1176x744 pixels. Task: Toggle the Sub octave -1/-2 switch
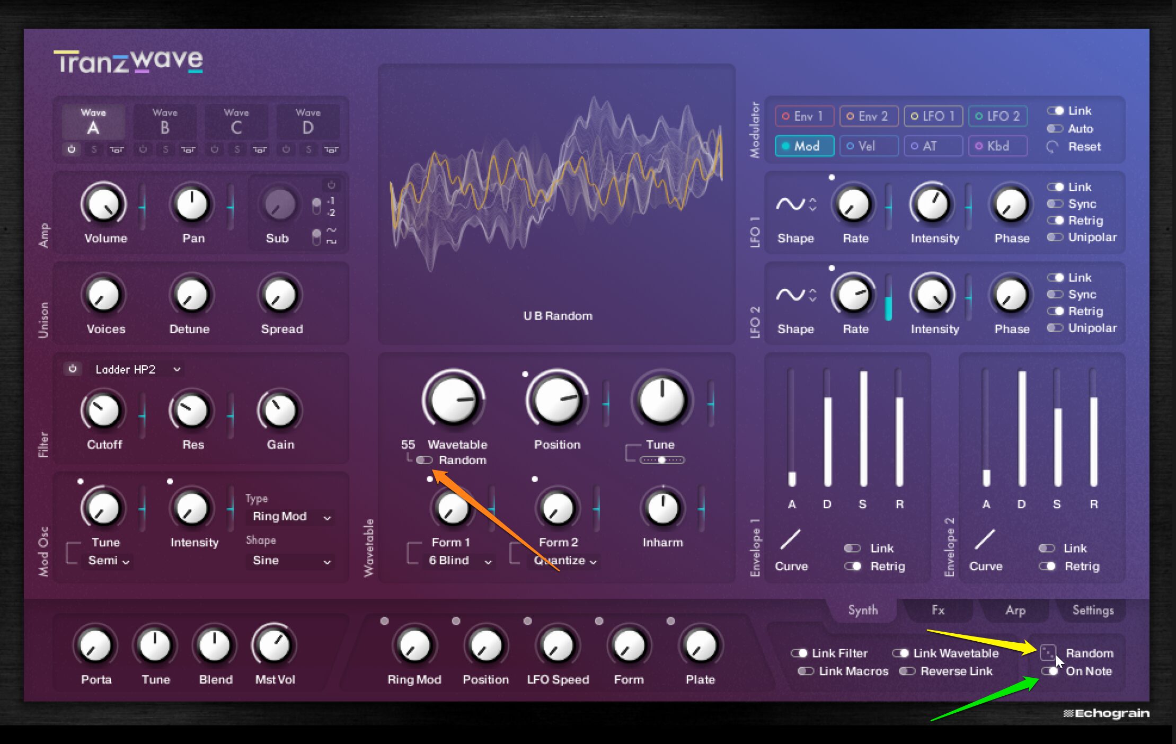(316, 206)
